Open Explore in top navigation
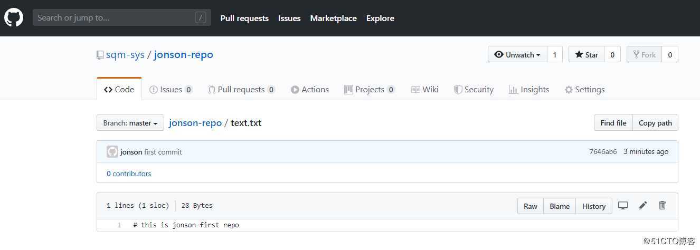This screenshot has height=250, width=700. tap(380, 18)
